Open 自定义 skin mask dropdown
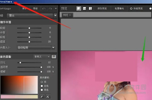This screenshot has width=152, height=100. (42, 57)
